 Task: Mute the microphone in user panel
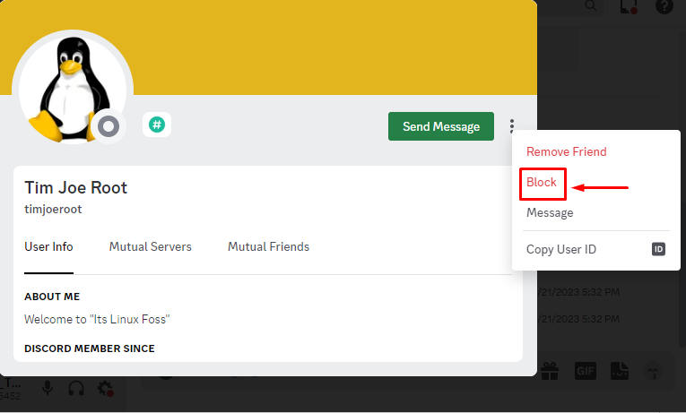coord(48,388)
